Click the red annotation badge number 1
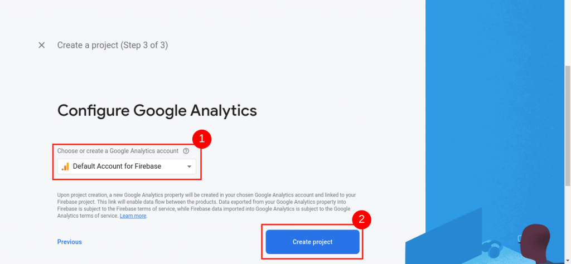The height and width of the screenshot is (264, 571). (202, 138)
